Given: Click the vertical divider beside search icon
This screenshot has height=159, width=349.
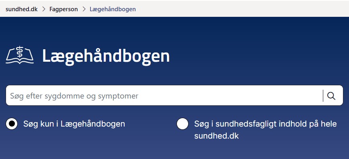Looking at the screenshot, I should [323, 96].
